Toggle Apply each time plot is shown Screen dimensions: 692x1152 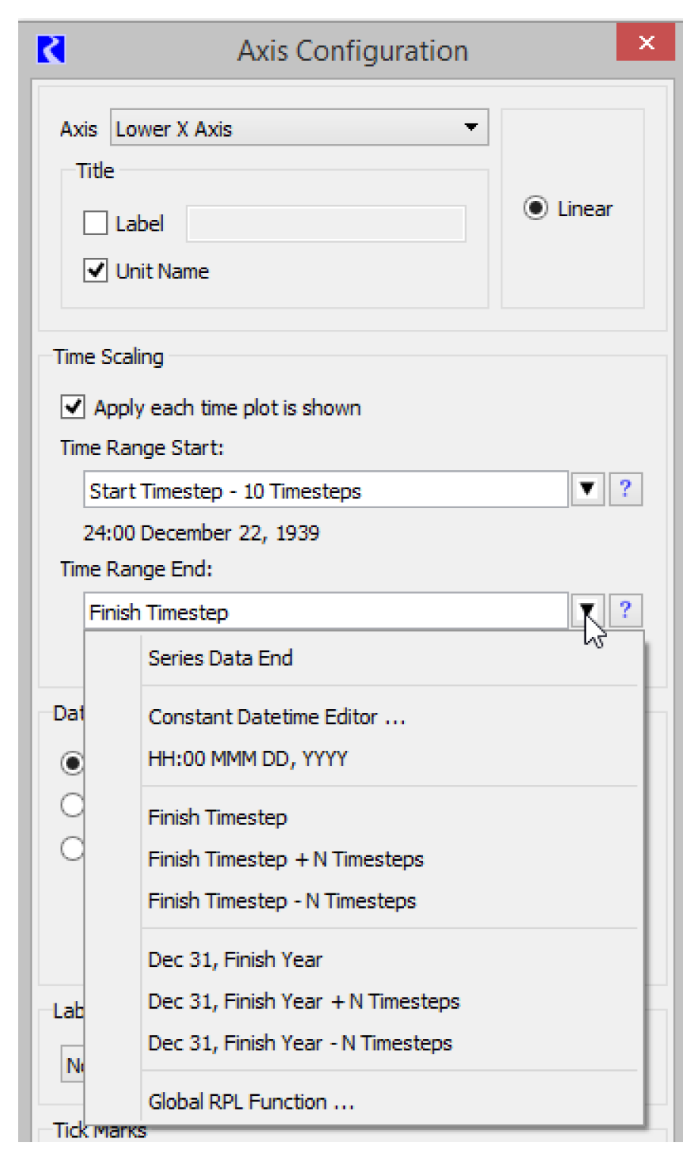click(x=73, y=407)
